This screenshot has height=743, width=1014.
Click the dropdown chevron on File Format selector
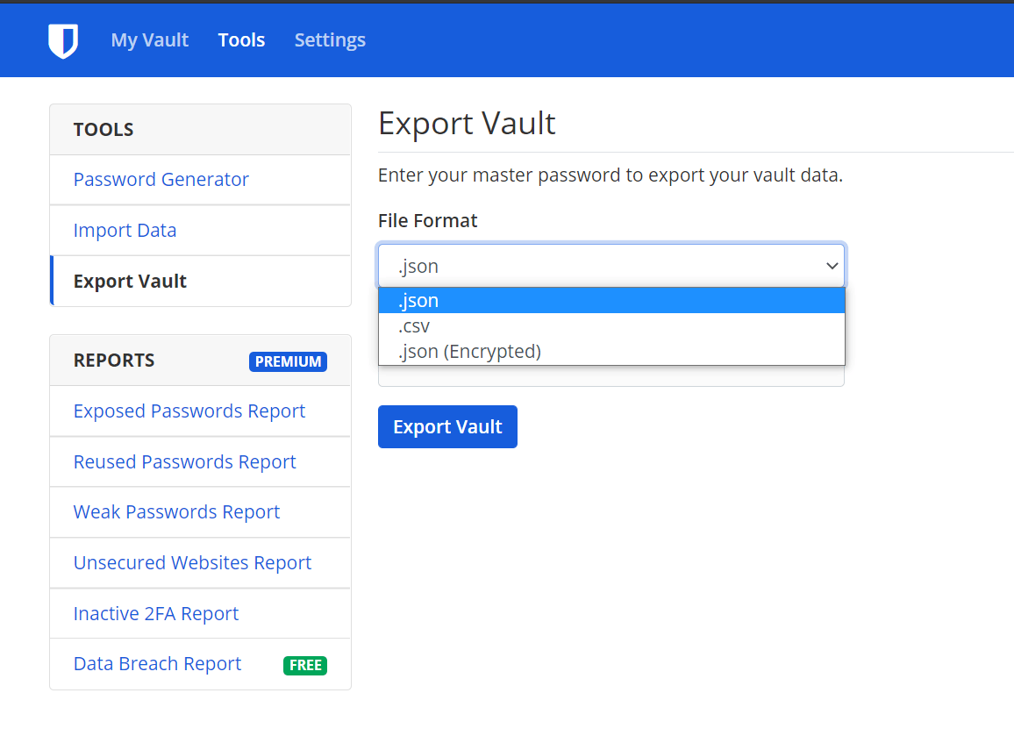832,265
